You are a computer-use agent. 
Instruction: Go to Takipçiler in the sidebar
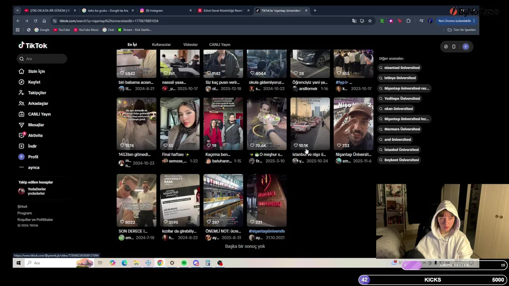click(x=32, y=93)
